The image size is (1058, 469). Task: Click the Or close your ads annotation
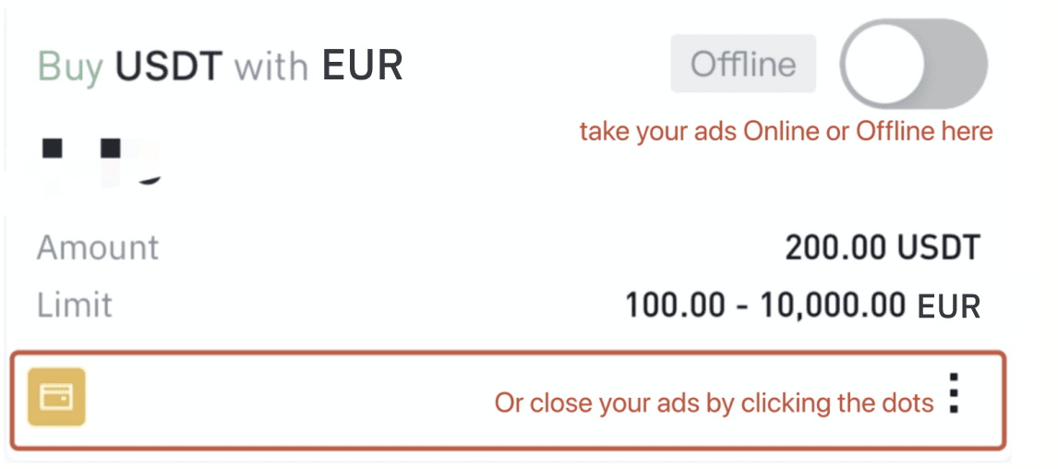(714, 403)
